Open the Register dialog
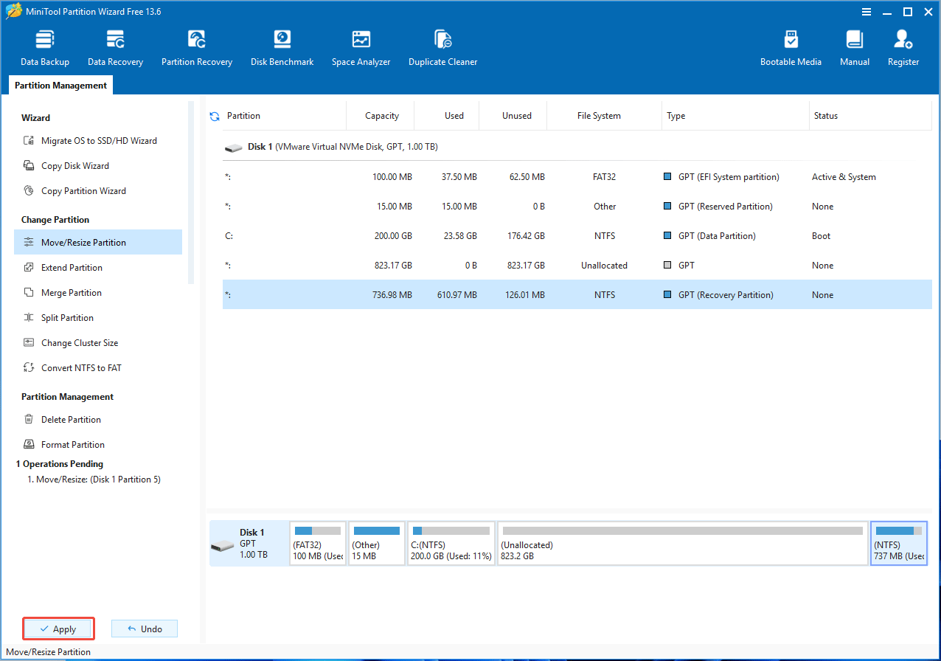Viewport: 941px width, 661px height. 903,46
